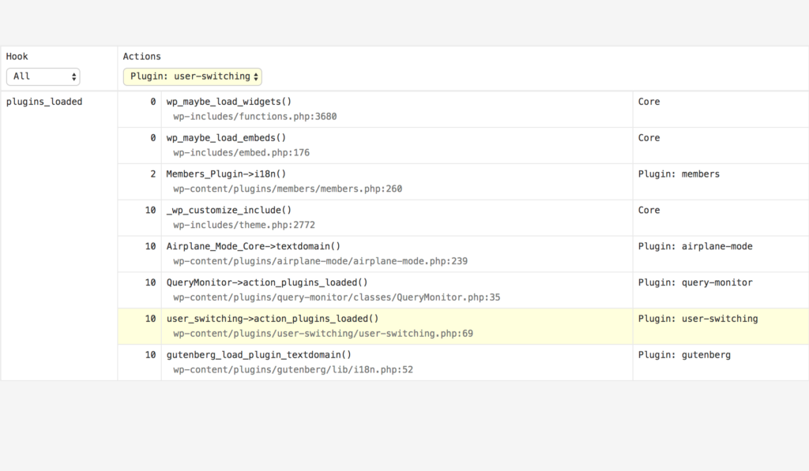Screen dimensions: 809x471
Task: Click file path wp-includes/embed.php:176
Action: 242,152
